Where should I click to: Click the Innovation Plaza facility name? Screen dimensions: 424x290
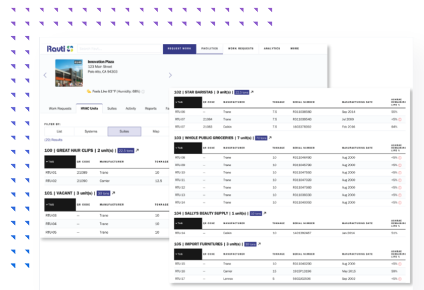pyautogui.click(x=101, y=62)
